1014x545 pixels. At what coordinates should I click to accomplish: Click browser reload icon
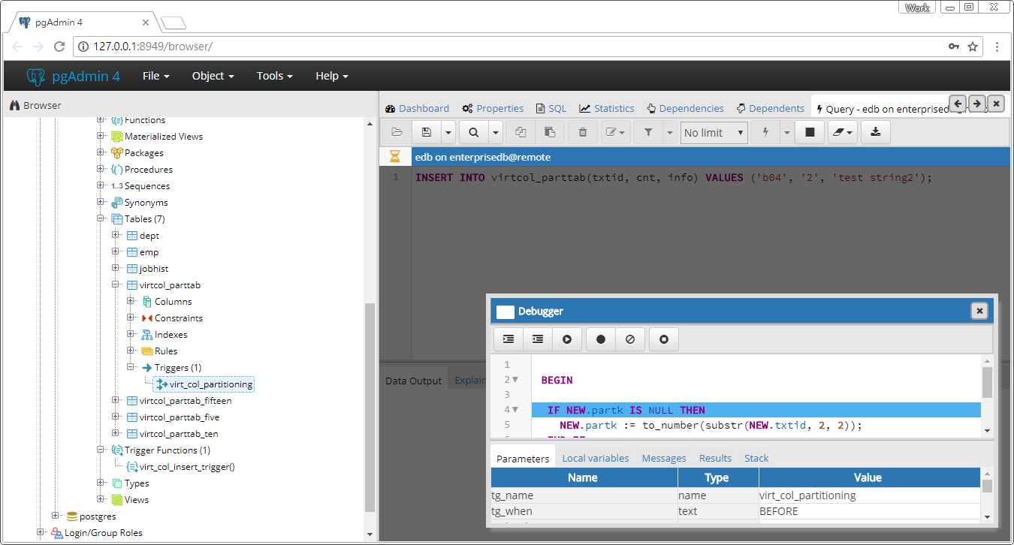pyautogui.click(x=59, y=47)
